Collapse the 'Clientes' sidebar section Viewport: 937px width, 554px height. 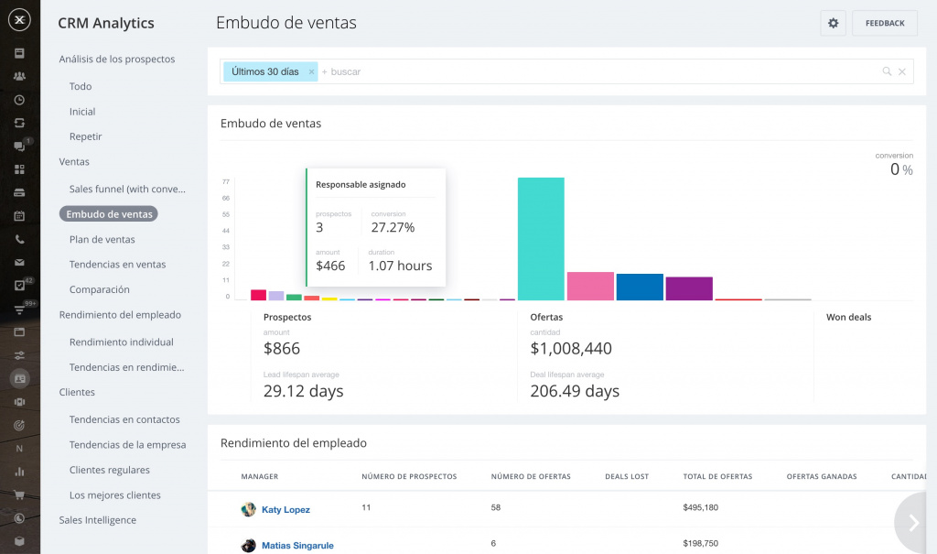pos(77,392)
